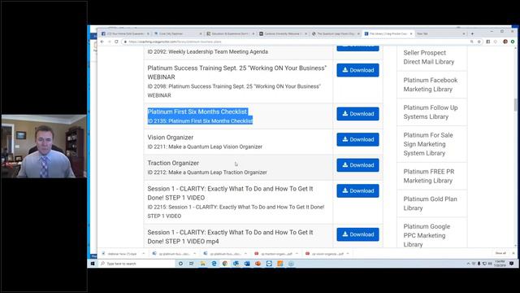The image size is (520, 293).
Task: Open the Windows Start menu
Action: [x=93, y=264]
